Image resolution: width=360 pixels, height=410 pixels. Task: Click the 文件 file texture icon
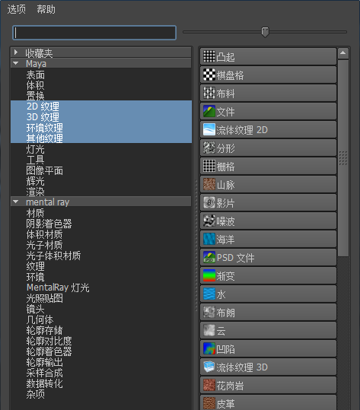(209, 111)
